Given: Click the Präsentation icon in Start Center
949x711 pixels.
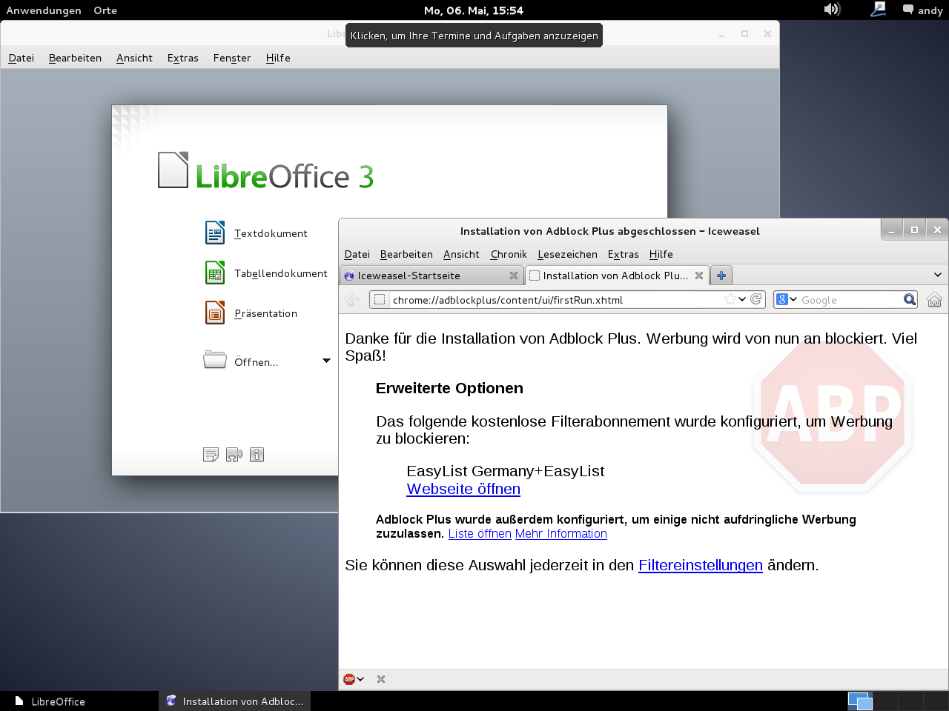Looking at the screenshot, I should tap(215, 313).
